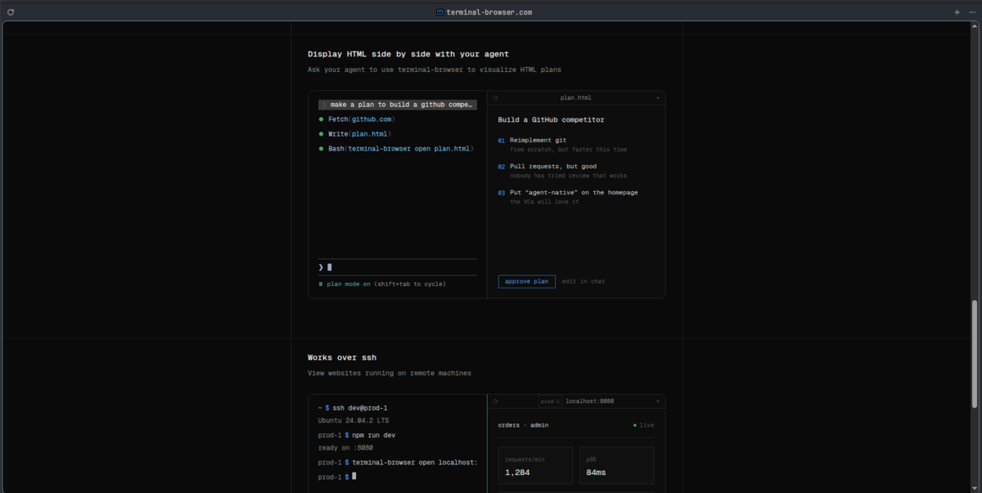Click the localhost:8080 address in preview
Image resolution: width=982 pixels, height=493 pixels.
(x=590, y=401)
